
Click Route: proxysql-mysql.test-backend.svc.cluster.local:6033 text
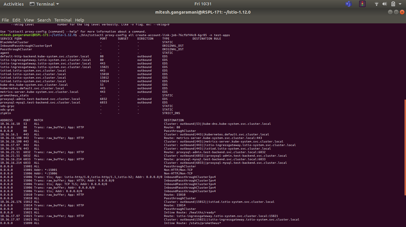tap(215, 159)
